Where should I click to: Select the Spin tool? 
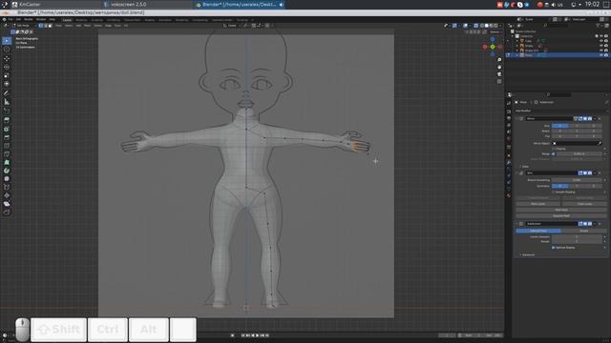pos(7,171)
